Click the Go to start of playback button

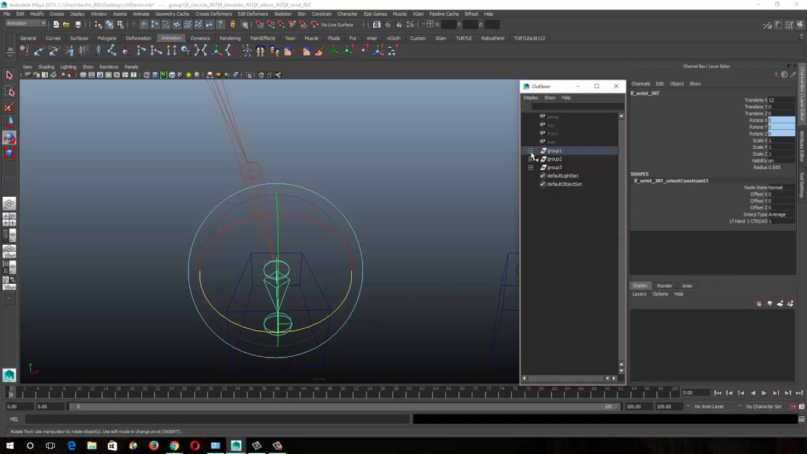tap(717, 393)
